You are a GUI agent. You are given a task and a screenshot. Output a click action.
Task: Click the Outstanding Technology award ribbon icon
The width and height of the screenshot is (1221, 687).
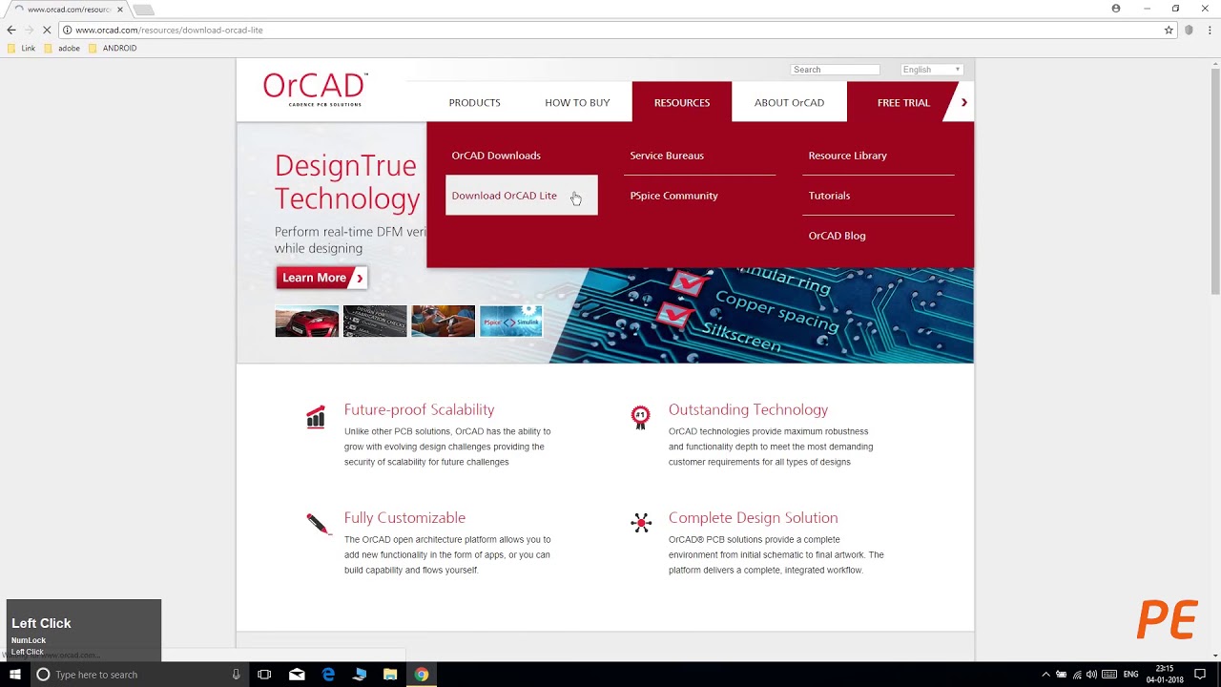(641, 417)
